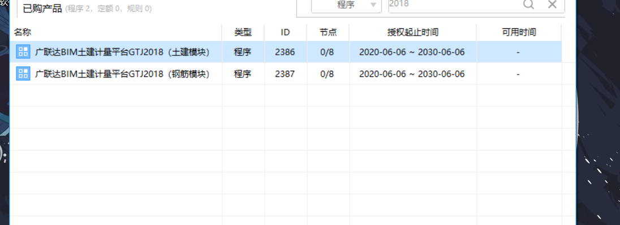Click 程序 type cell in row 2386
Screen dimensions: 620x225
243,52
